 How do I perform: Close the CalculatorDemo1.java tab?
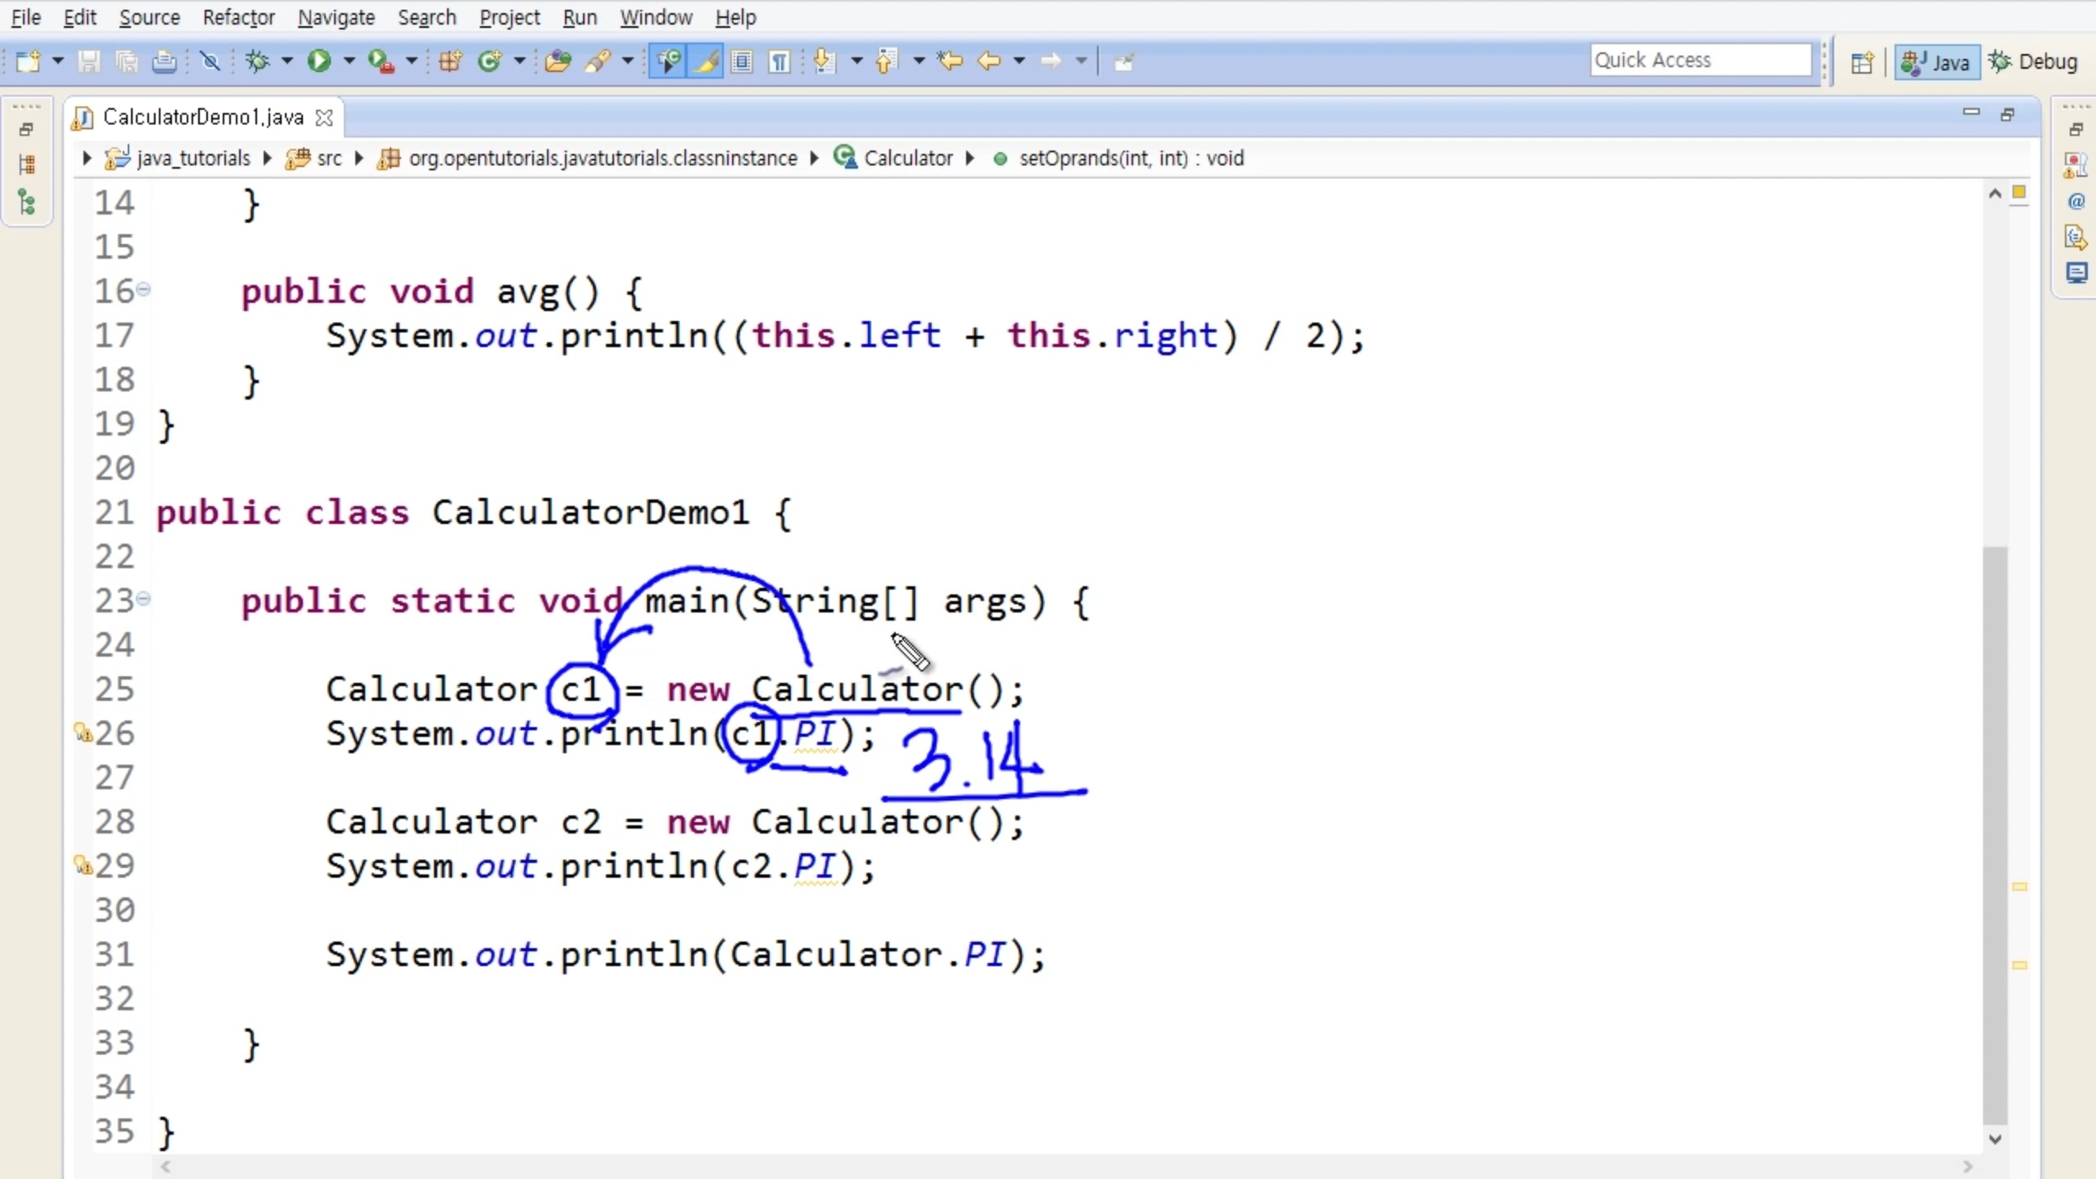point(324,118)
